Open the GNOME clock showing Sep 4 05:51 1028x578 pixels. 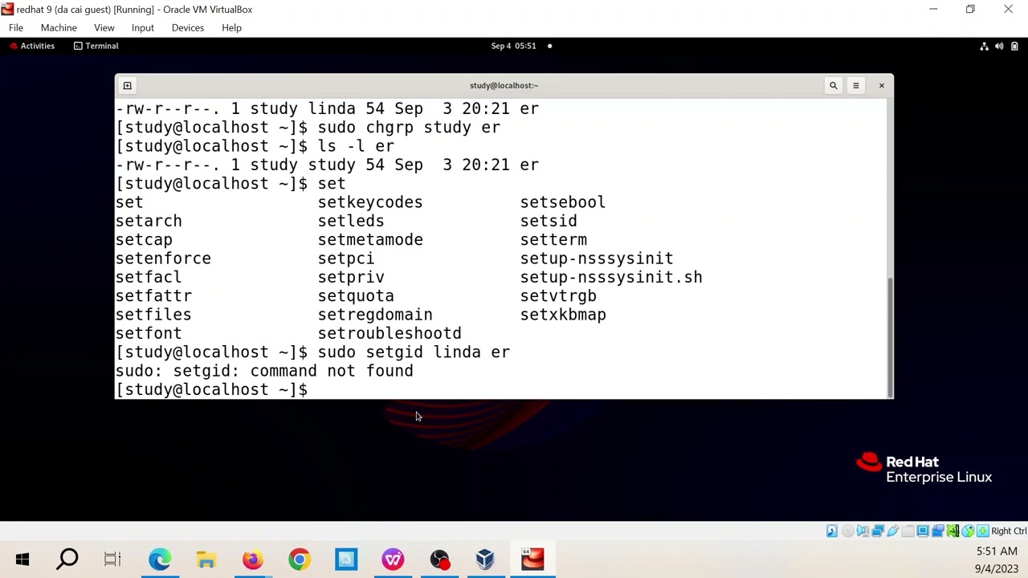coord(514,46)
